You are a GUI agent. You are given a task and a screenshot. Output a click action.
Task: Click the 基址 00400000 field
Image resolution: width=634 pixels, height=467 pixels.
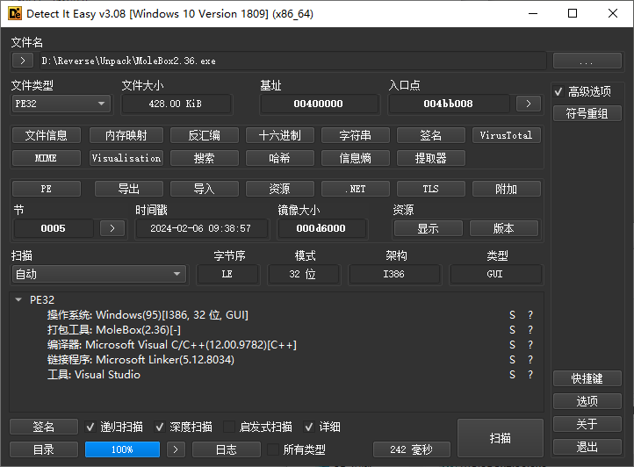coord(319,104)
